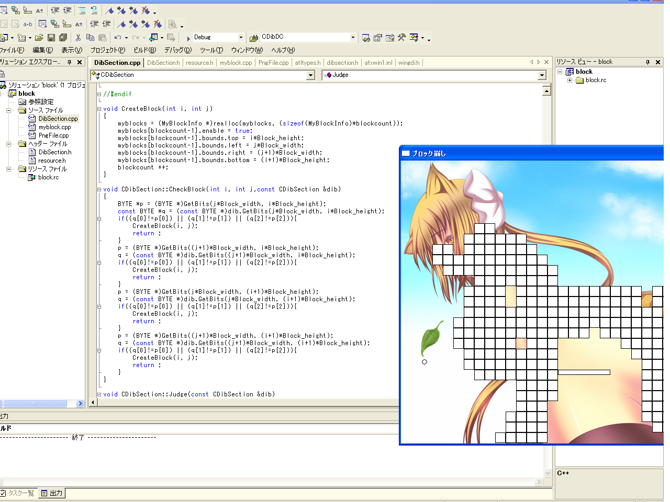Click the Properties Window toolbar icon

377,38
